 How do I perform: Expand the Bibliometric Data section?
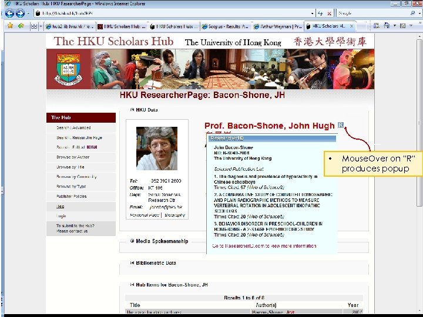132,262
